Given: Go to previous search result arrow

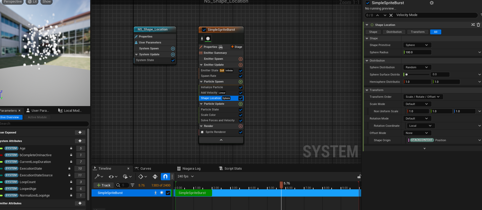Looking at the screenshot, I should point(378,15).
